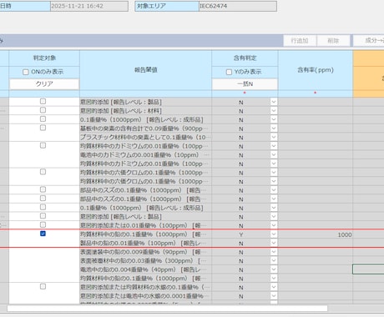The image size is (384, 317).
Task: Select the 電池中の鉛の0.004重量%(40ppm) cell
Action: pos(145,269)
